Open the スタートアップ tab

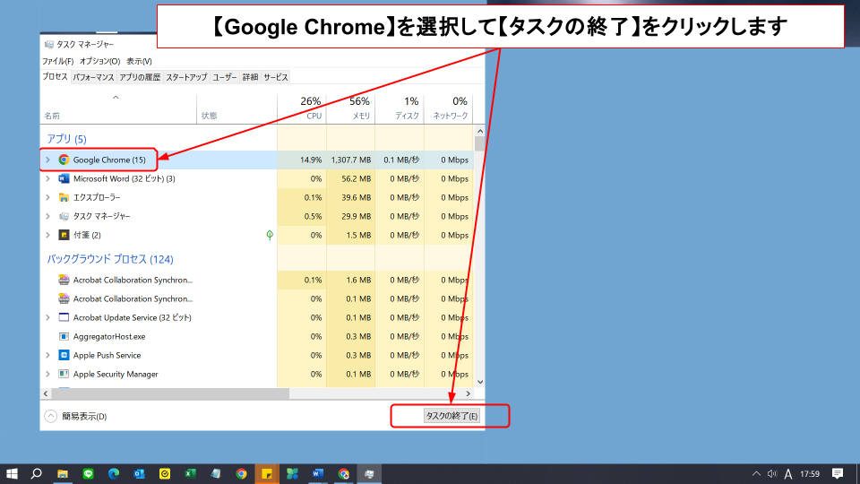[186, 77]
